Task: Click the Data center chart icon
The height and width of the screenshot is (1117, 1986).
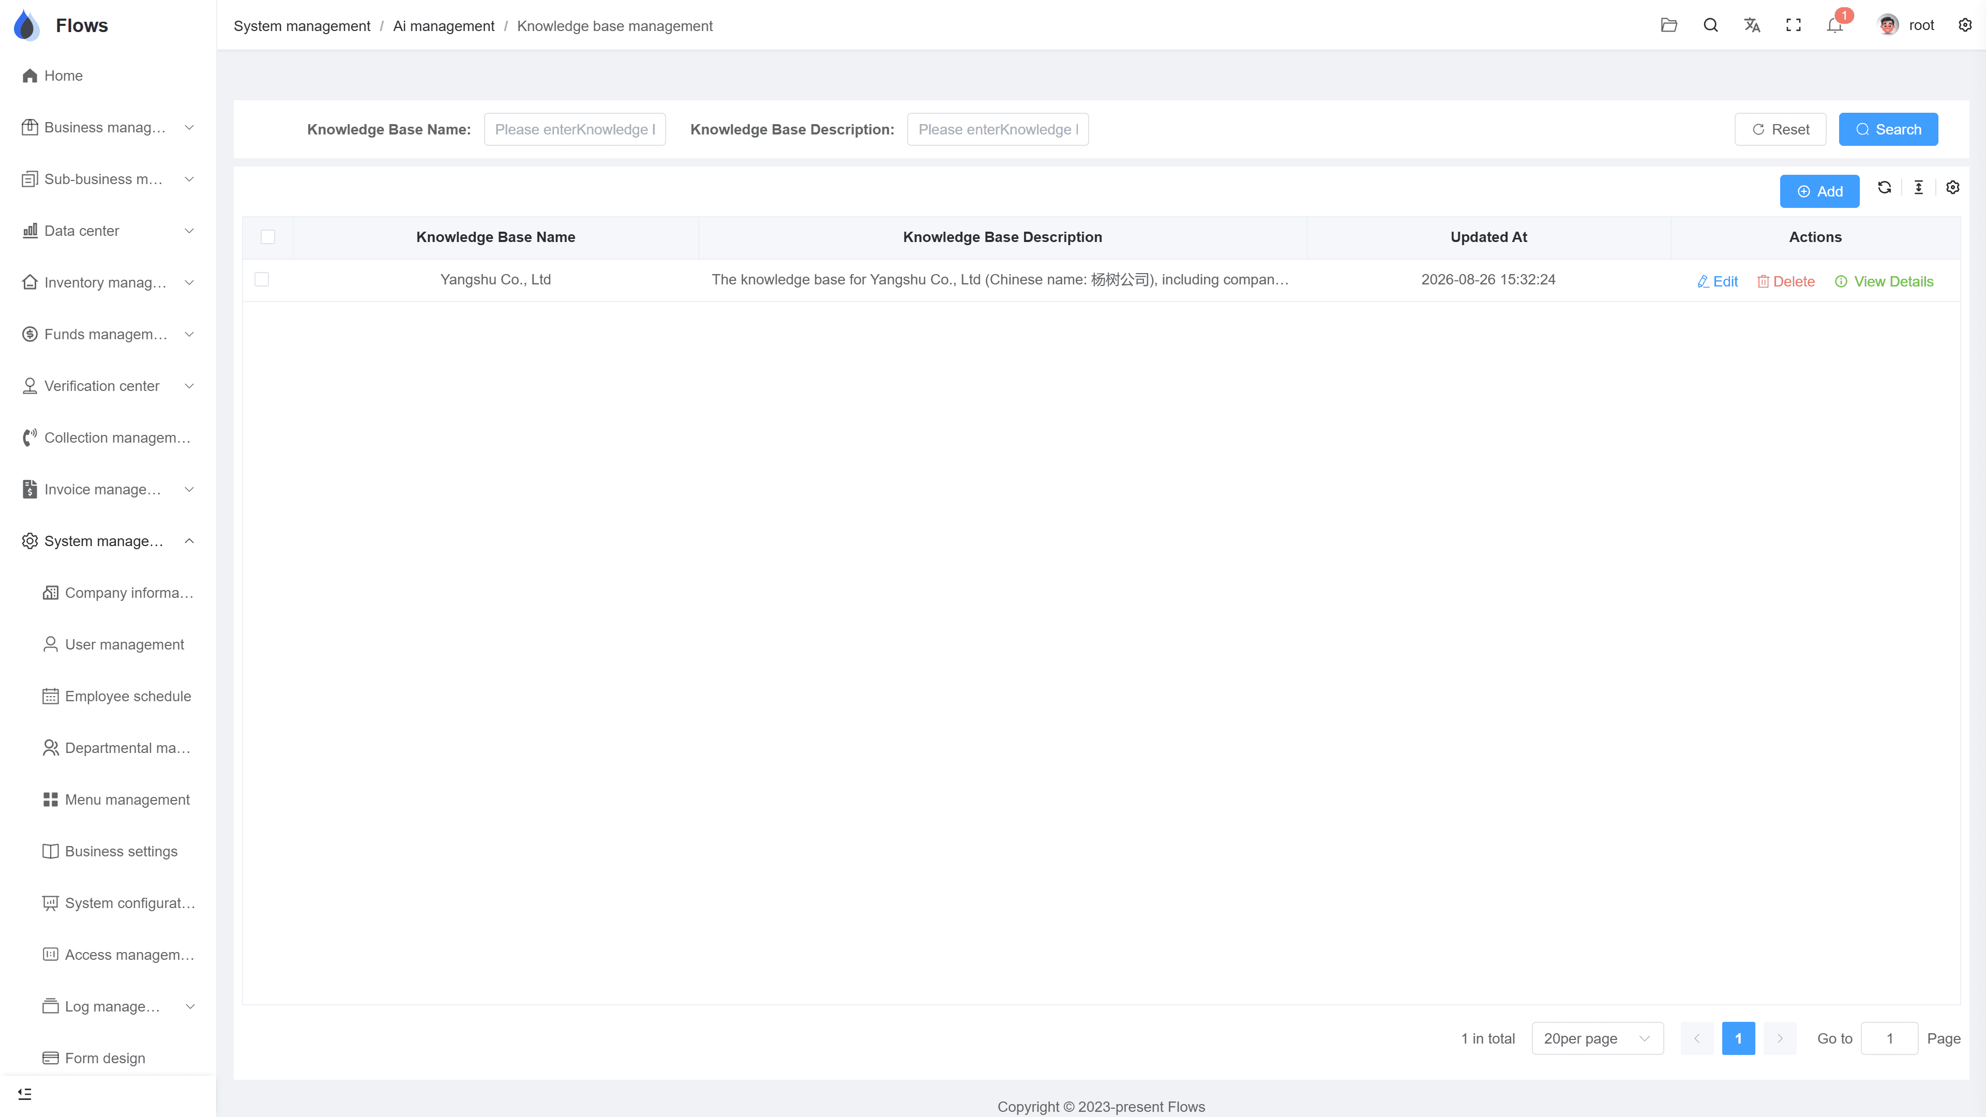Action: click(x=30, y=231)
